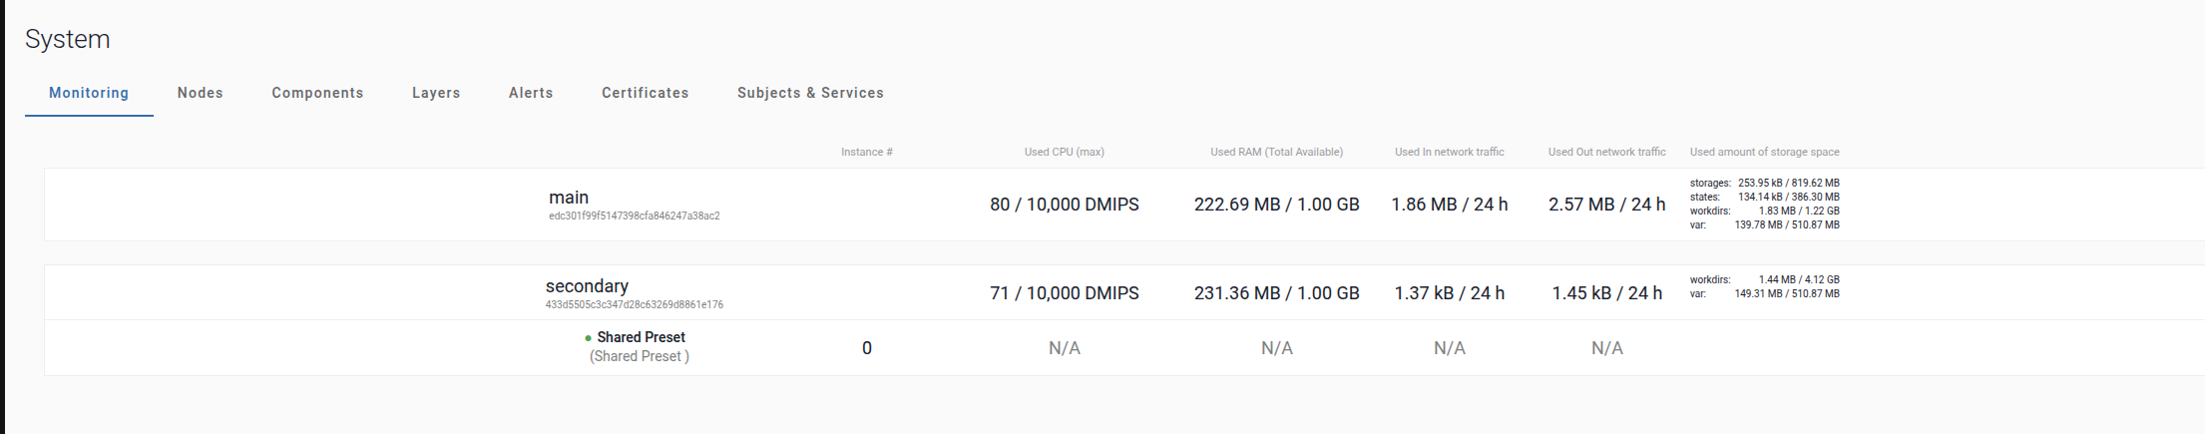Click the Instance # column header
Image resolution: width=2205 pixels, height=434 pixels.
point(866,152)
